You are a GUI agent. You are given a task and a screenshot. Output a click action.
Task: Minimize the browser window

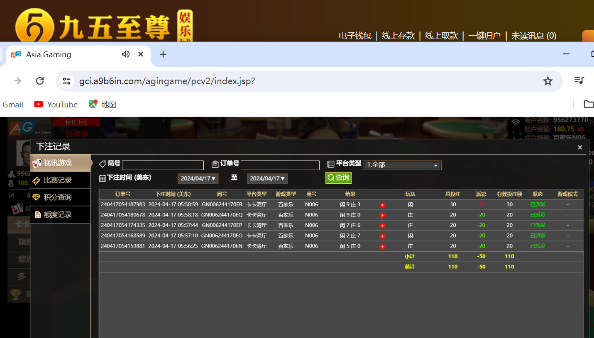tap(567, 54)
